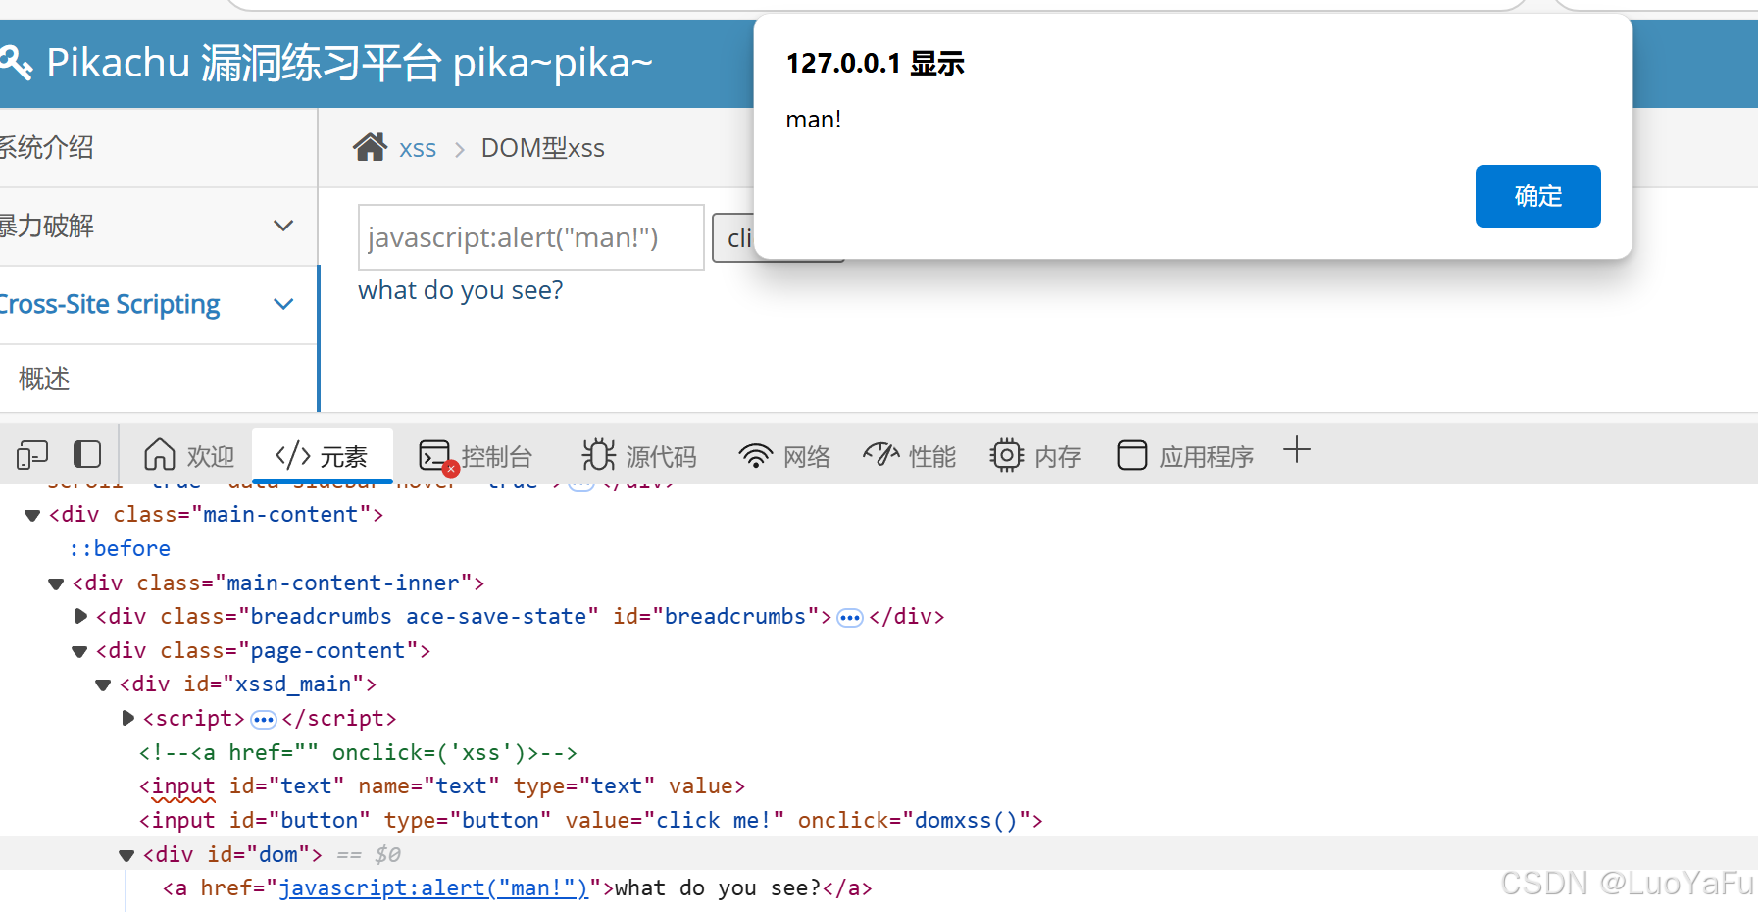Screen dimensions: 1758x912
Task: Expand the script element node
Action: pyautogui.click(x=128, y=718)
